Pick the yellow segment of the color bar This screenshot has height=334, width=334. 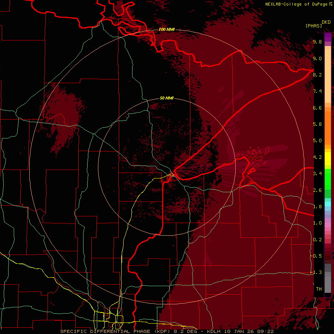[328, 159]
